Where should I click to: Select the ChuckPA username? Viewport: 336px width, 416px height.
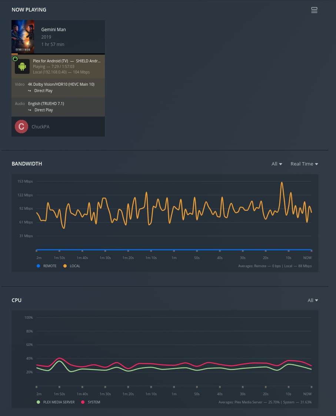[40, 127]
